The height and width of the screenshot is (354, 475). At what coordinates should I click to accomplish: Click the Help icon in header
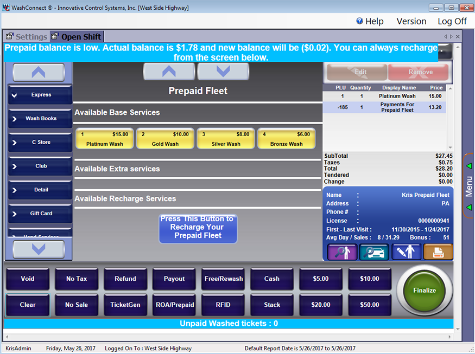coord(359,21)
